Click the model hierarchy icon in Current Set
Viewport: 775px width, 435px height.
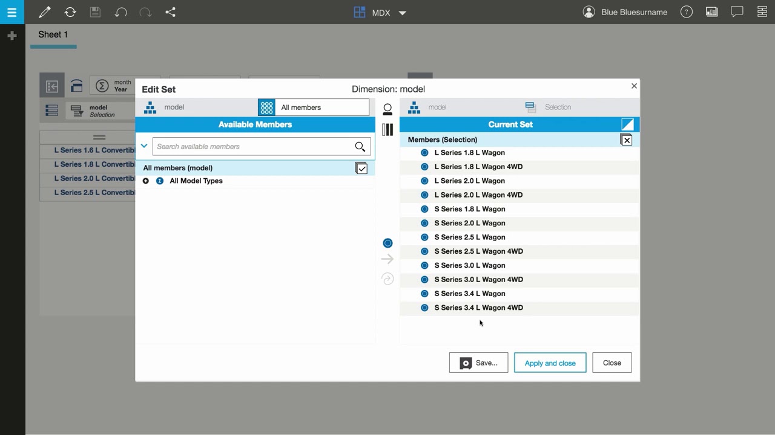point(414,108)
